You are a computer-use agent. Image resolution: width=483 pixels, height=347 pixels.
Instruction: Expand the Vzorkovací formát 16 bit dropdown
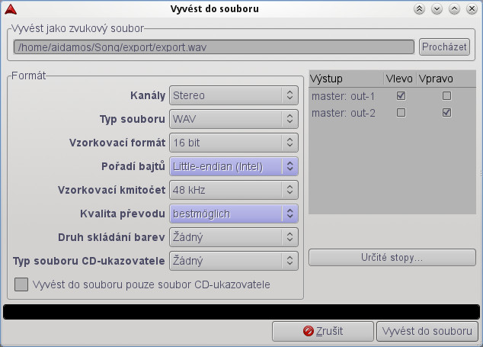click(x=233, y=143)
